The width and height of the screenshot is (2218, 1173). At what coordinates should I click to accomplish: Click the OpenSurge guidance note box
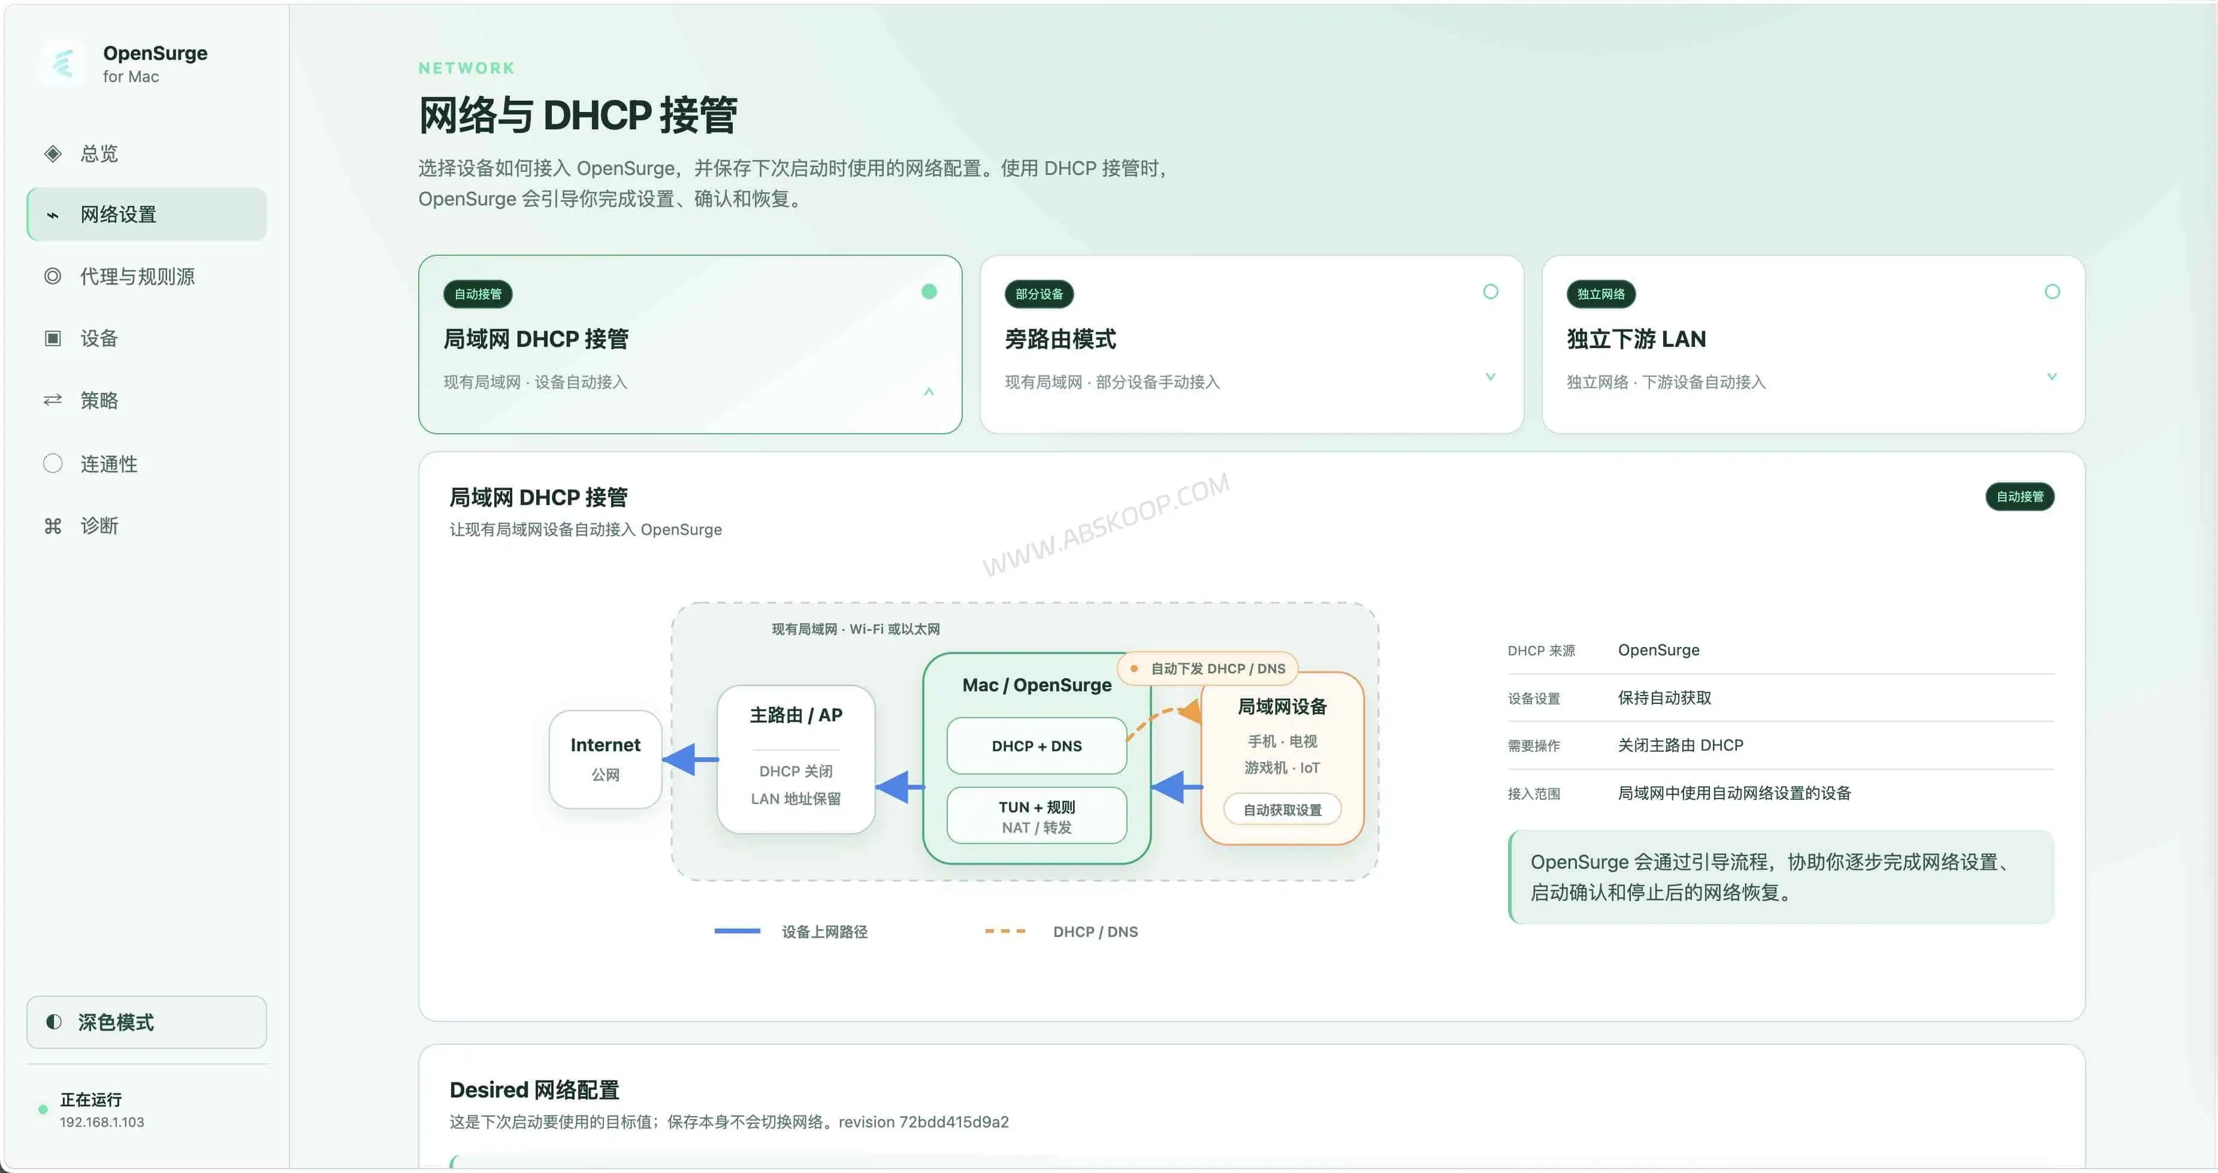coord(1781,876)
